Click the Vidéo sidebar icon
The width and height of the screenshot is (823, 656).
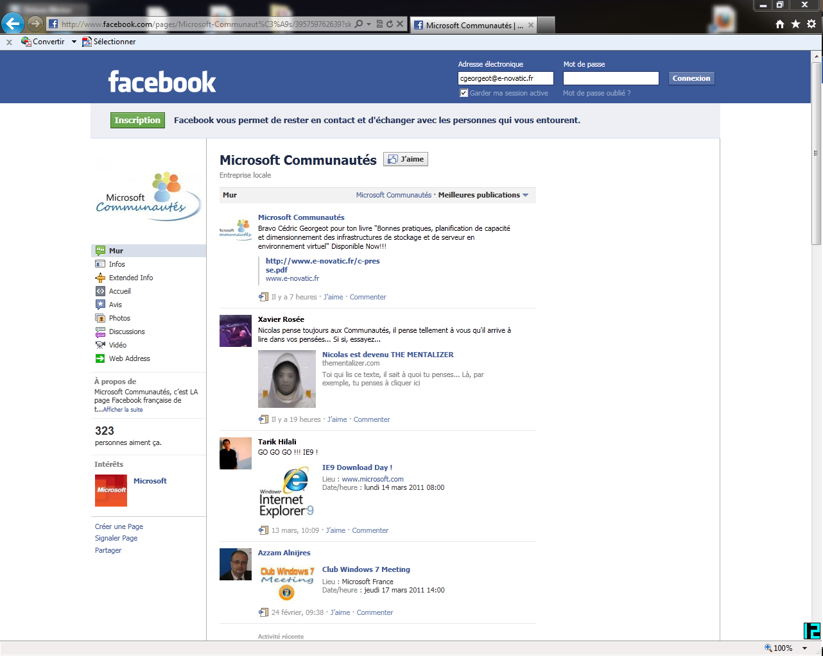pyautogui.click(x=100, y=345)
